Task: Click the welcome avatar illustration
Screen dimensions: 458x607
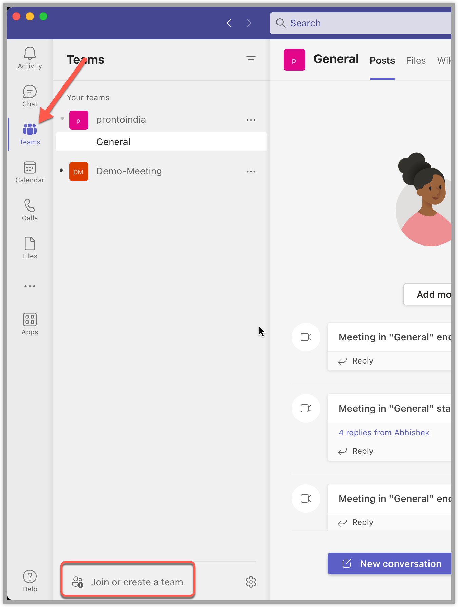Action: 424,199
